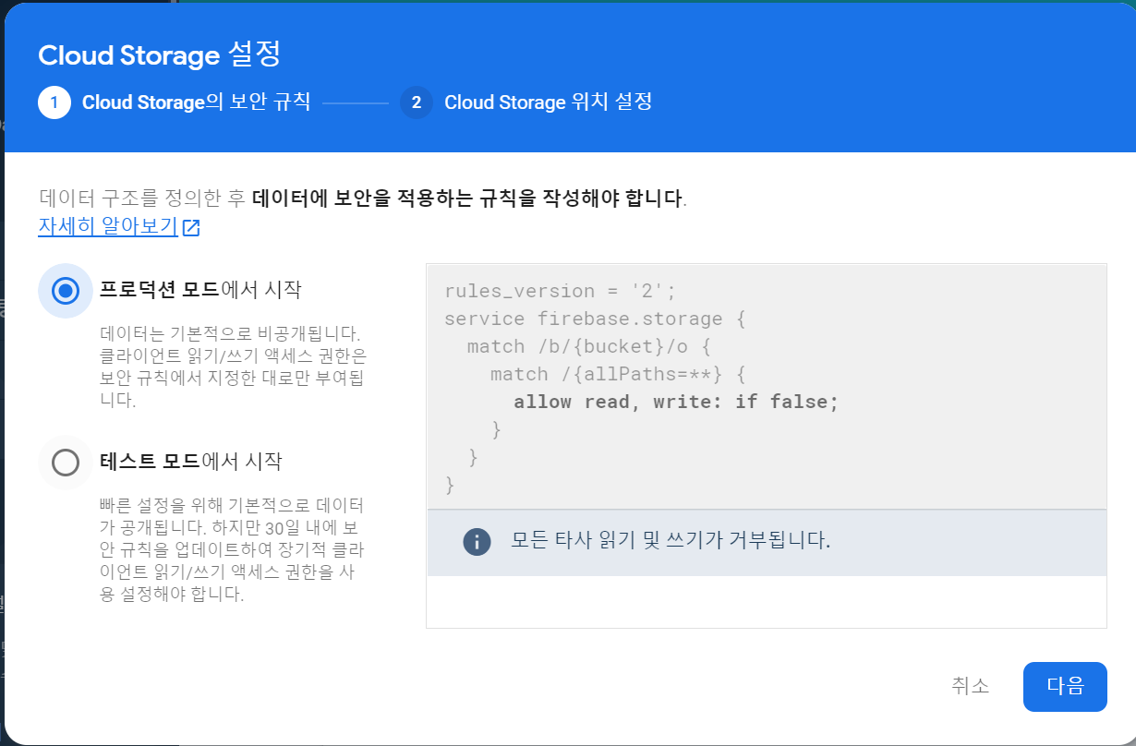Click the Cloud Storage 설정 dialog title
The image size is (1136, 746).
(159, 54)
